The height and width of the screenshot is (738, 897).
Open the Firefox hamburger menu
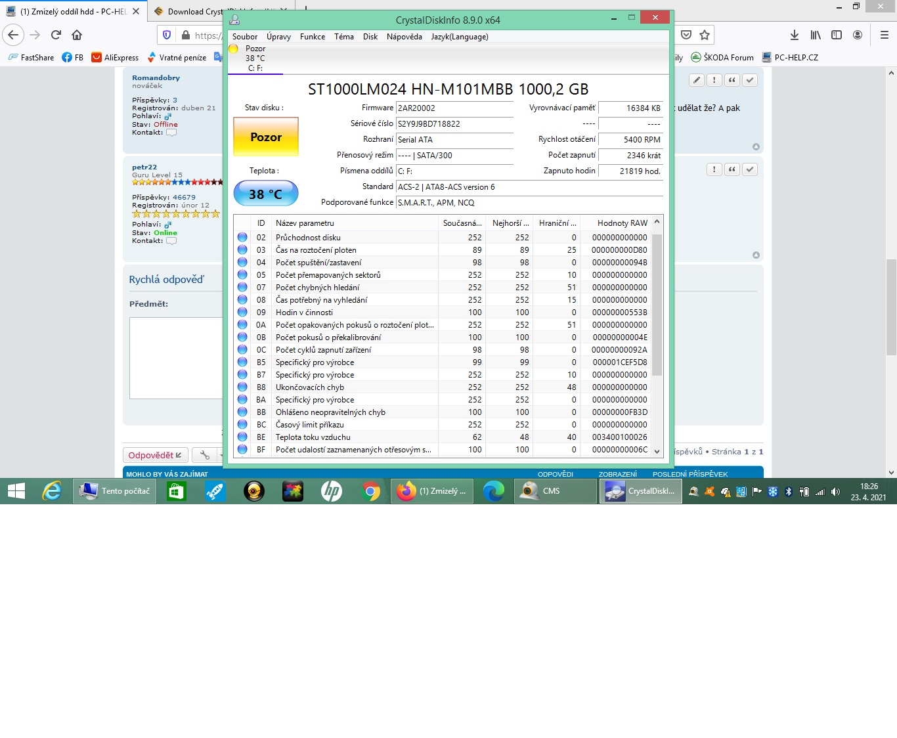(x=884, y=35)
